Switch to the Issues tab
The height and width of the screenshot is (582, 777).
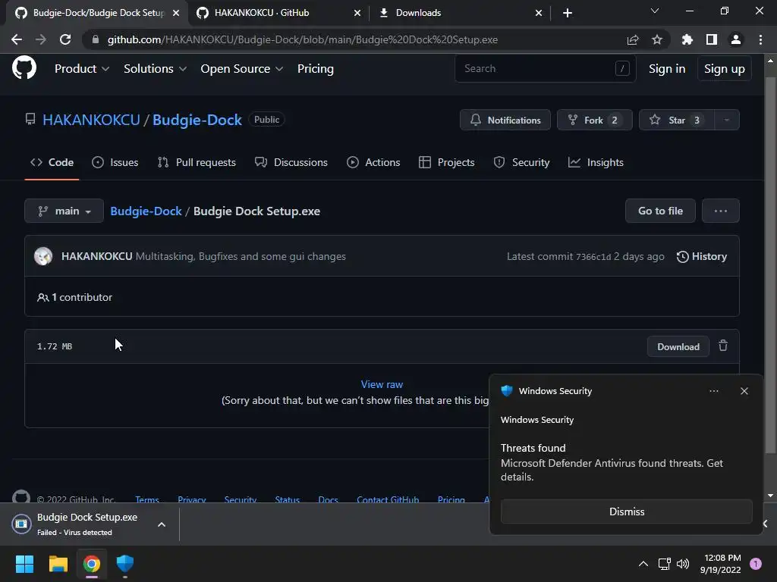point(115,162)
